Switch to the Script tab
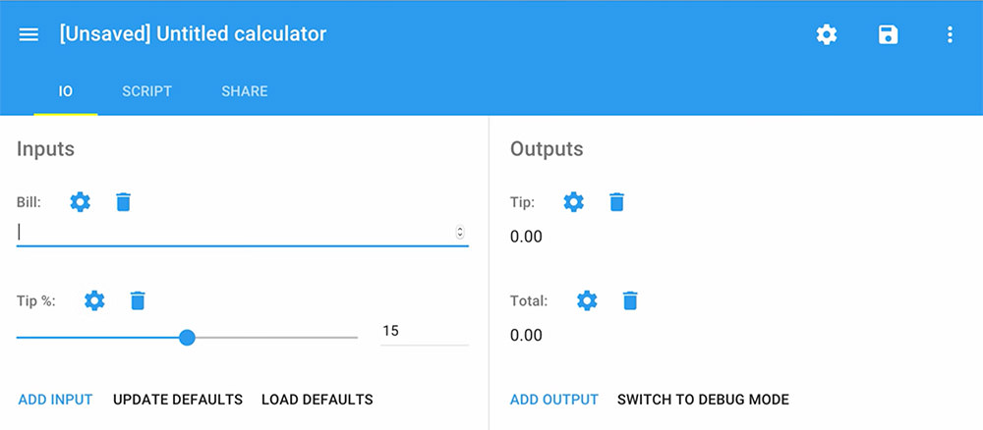Viewport: 983px width, 430px height. (146, 91)
